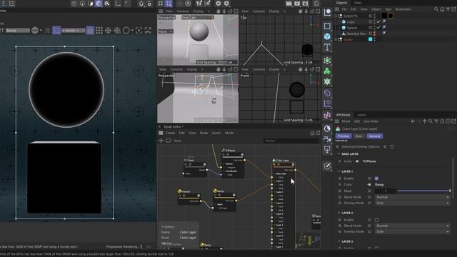457x257 pixels.
Task: Open the User Data menu in the Attributes manager
Action: [x=371, y=121]
